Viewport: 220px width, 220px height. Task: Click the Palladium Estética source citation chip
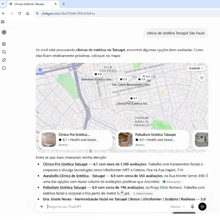143,194
